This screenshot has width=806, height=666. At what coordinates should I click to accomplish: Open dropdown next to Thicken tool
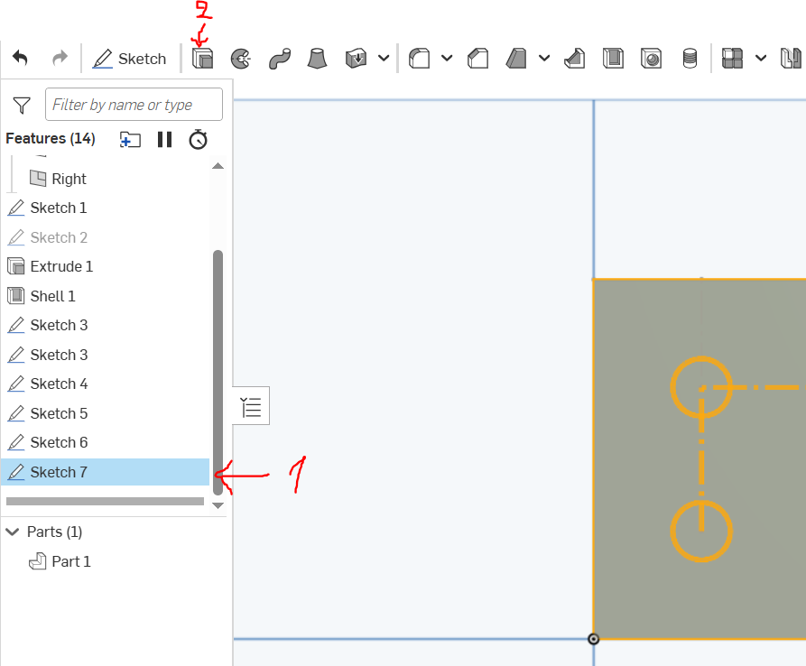[x=384, y=58]
